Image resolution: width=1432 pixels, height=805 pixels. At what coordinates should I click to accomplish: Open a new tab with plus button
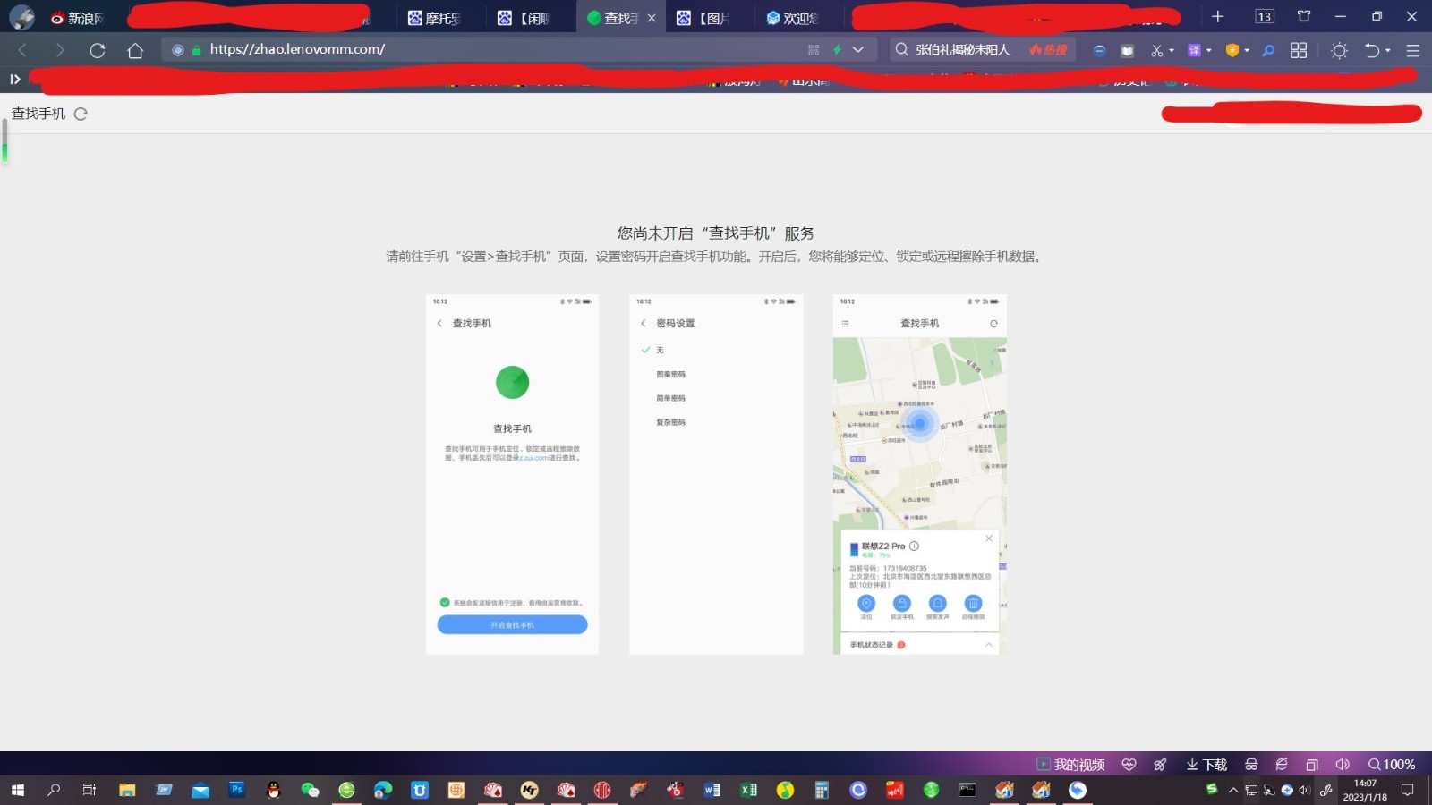click(x=1217, y=16)
